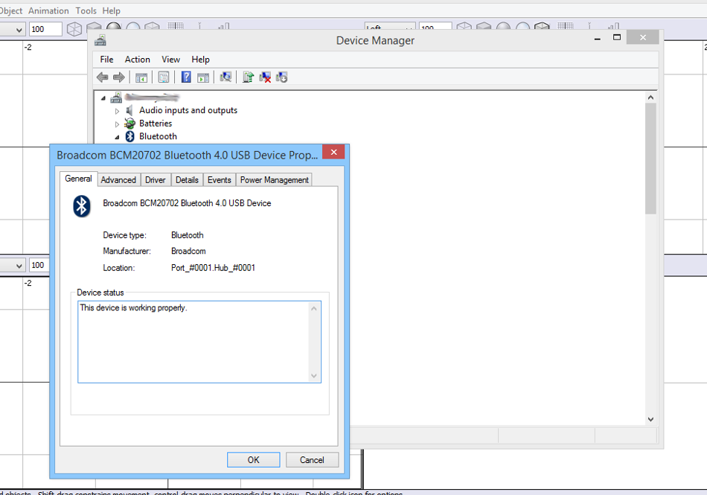Switch to the Advanced tab
This screenshot has height=495, width=707.
click(118, 180)
